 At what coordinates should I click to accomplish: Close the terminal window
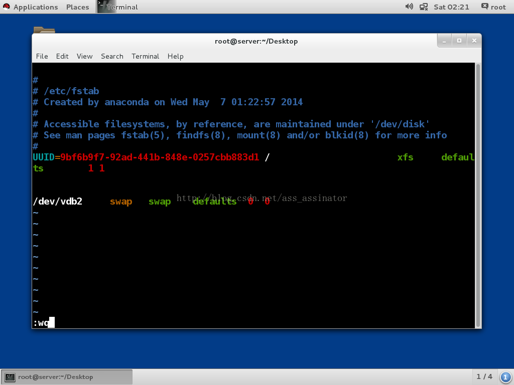[474, 41]
